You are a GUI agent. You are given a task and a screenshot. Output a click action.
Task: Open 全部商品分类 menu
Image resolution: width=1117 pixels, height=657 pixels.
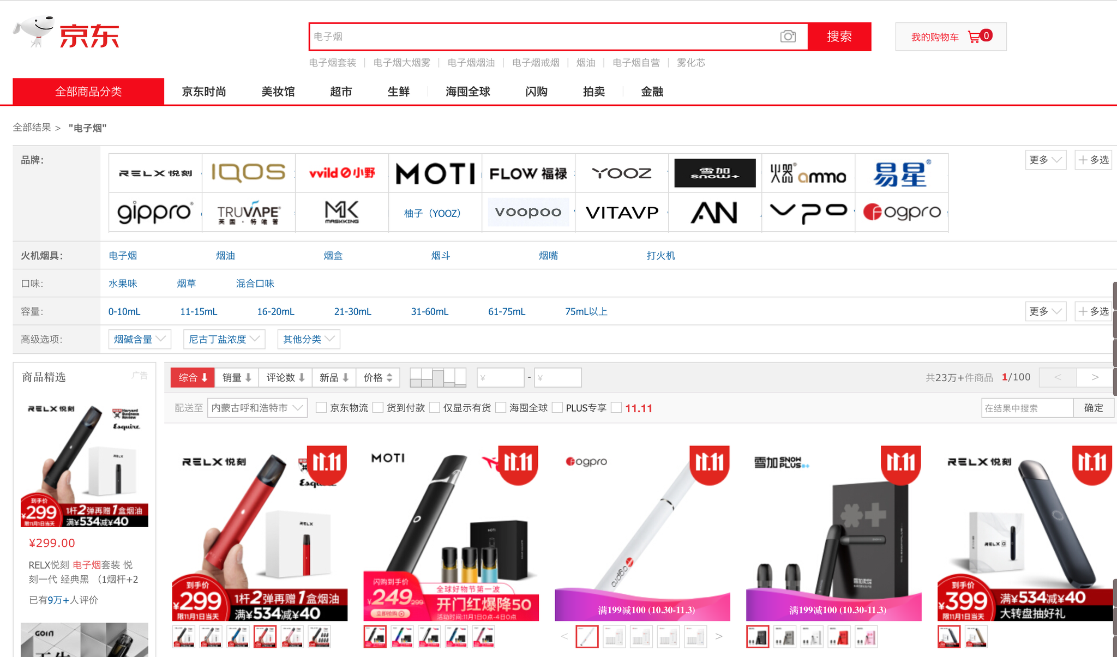pyautogui.click(x=88, y=91)
